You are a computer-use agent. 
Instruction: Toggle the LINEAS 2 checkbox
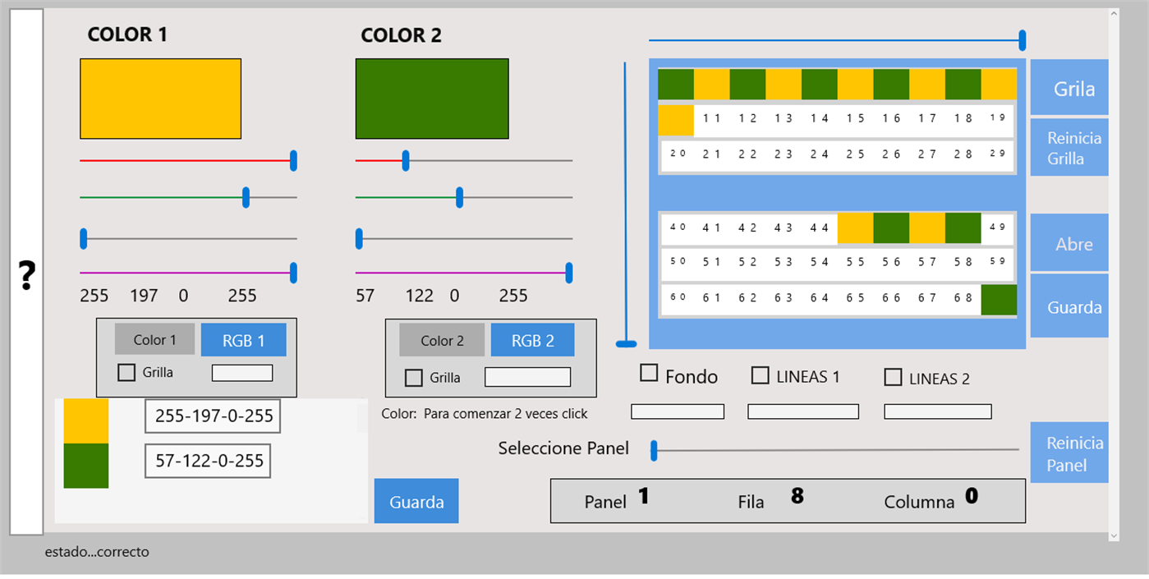(893, 378)
